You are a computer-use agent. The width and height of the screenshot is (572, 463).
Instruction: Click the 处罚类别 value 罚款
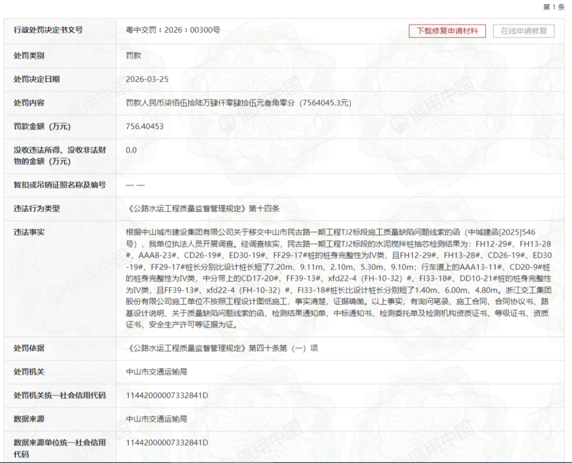133,55
